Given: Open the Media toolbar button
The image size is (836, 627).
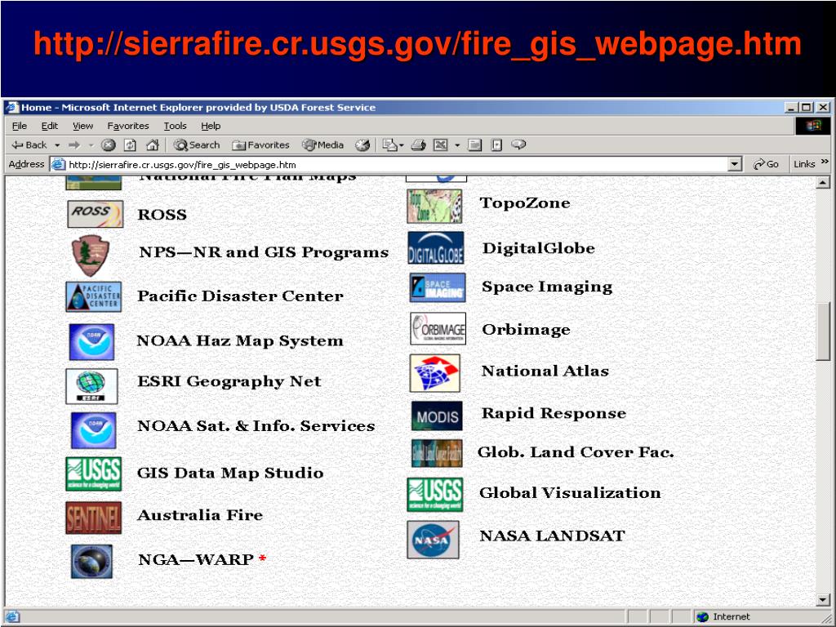Looking at the screenshot, I should click(x=322, y=145).
